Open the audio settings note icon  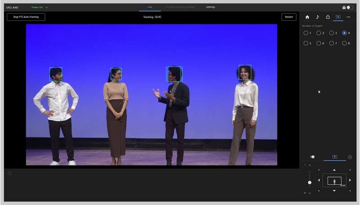pyautogui.click(x=317, y=17)
